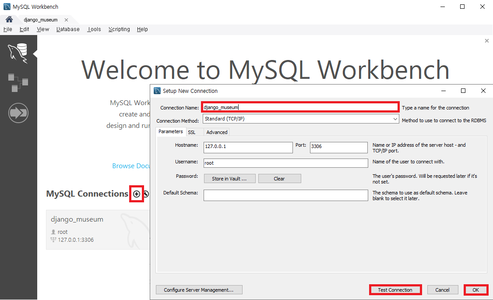
Task: Close the django_museum tab
Action: tap(67, 20)
